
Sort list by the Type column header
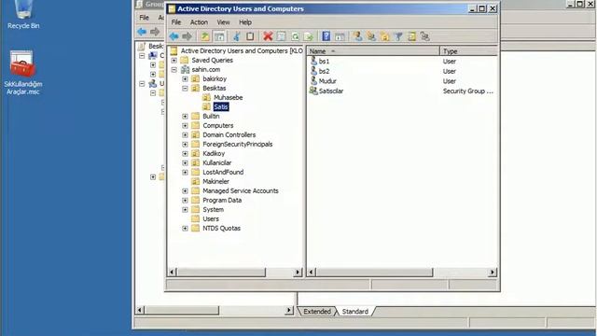[468, 51]
